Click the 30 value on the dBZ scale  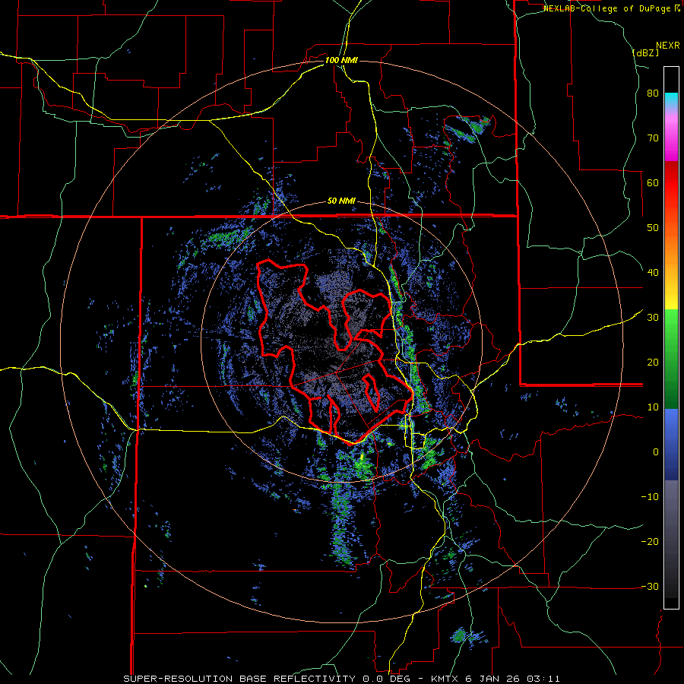(653, 318)
